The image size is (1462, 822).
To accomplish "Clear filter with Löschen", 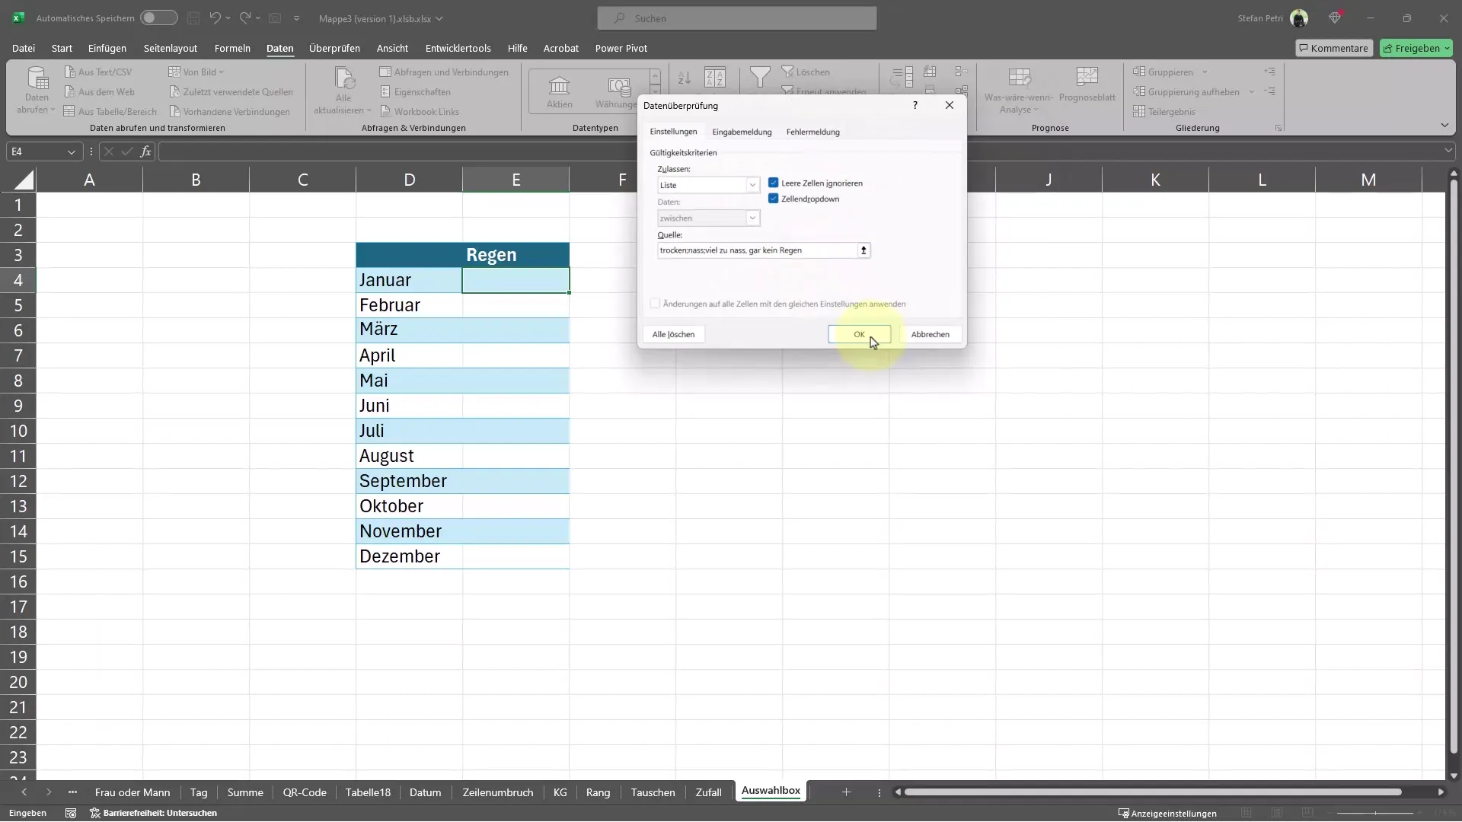I will click(x=806, y=72).
